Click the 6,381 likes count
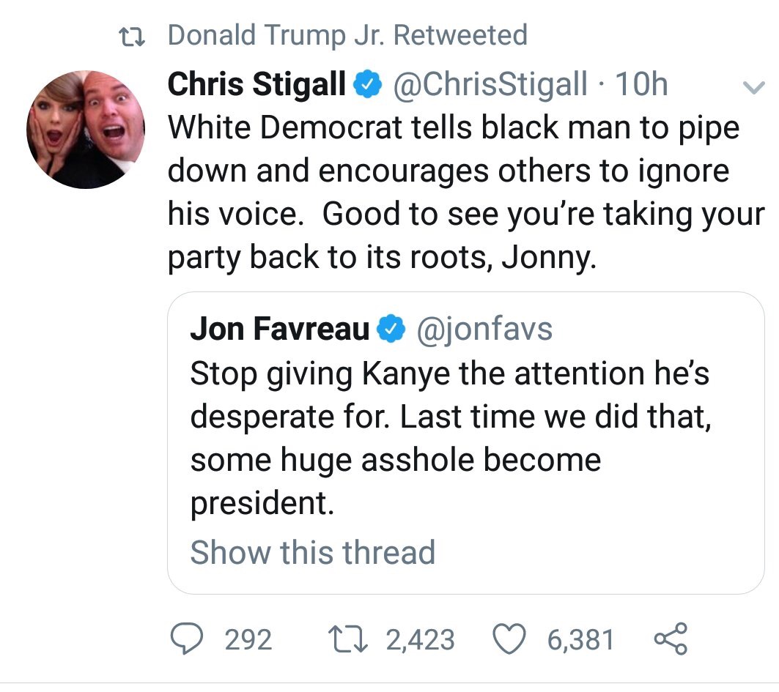 (x=580, y=640)
